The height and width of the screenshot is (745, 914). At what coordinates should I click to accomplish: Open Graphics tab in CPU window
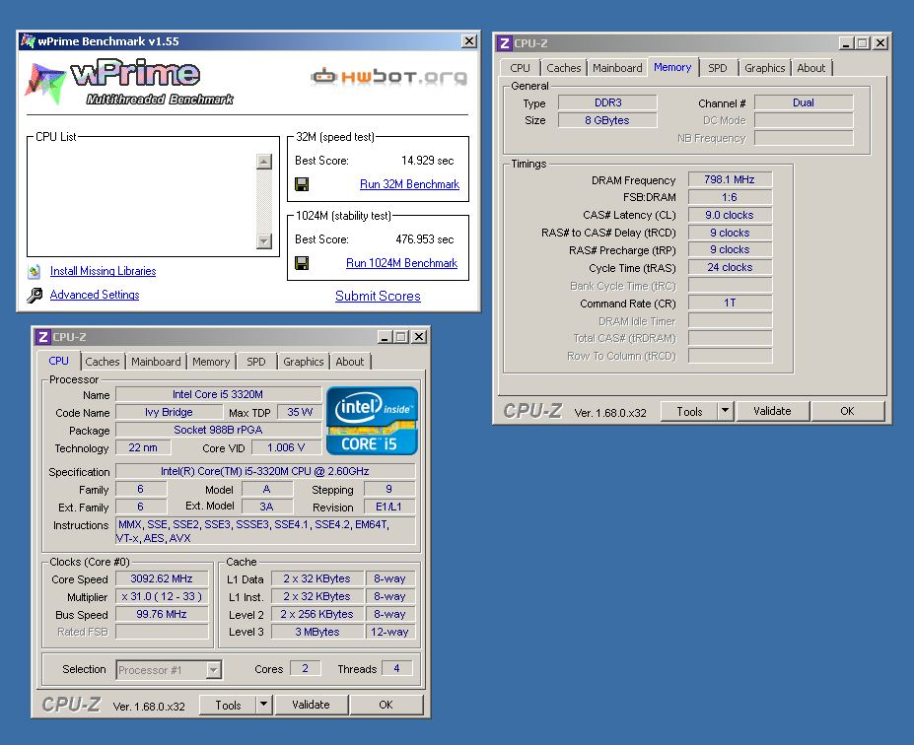pos(303,362)
